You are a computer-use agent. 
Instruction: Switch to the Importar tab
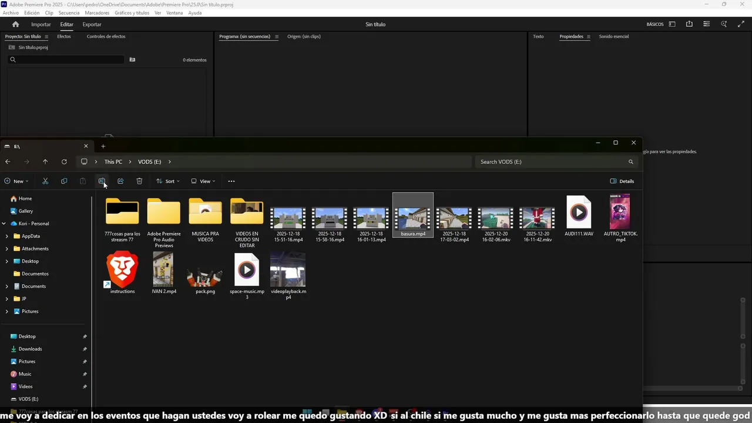pos(41,24)
